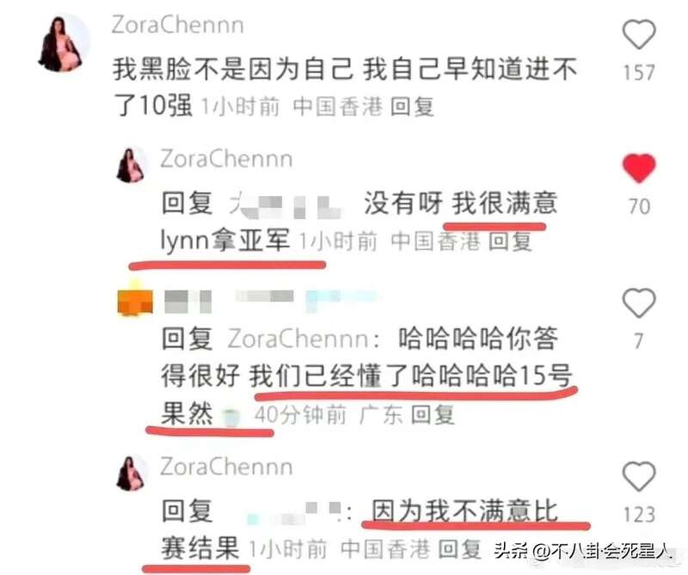The image size is (688, 575).
Task: Click the blurred mention in 没有呀 reply
Action: (286, 205)
